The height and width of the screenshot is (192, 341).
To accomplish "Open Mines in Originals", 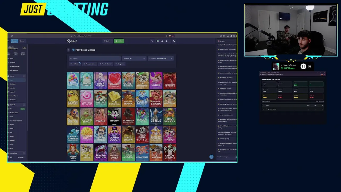I will (11, 144).
